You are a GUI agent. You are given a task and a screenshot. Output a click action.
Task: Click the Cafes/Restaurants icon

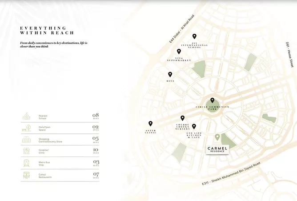[27, 175]
